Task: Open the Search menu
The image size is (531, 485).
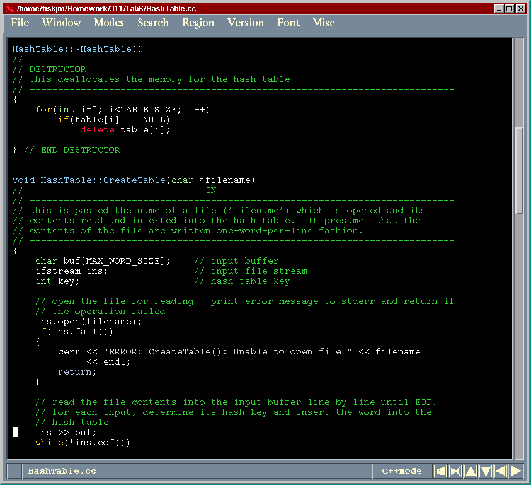Action: point(153,23)
